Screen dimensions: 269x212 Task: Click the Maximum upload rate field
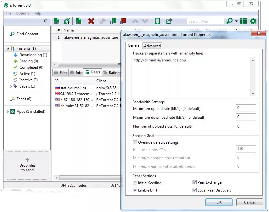(x=246, y=108)
